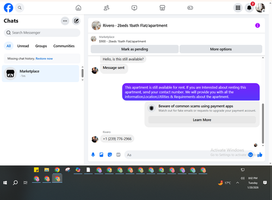
Task: Select the Groups filter tab
Action: (41, 46)
